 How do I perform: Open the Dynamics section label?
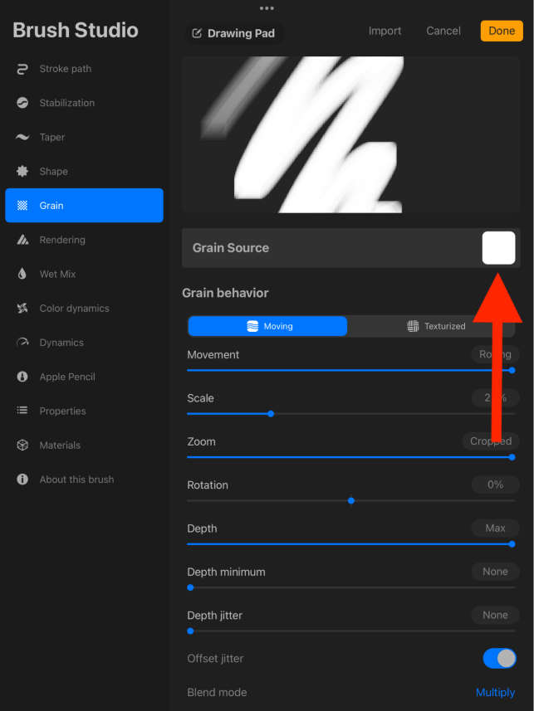(61, 343)
